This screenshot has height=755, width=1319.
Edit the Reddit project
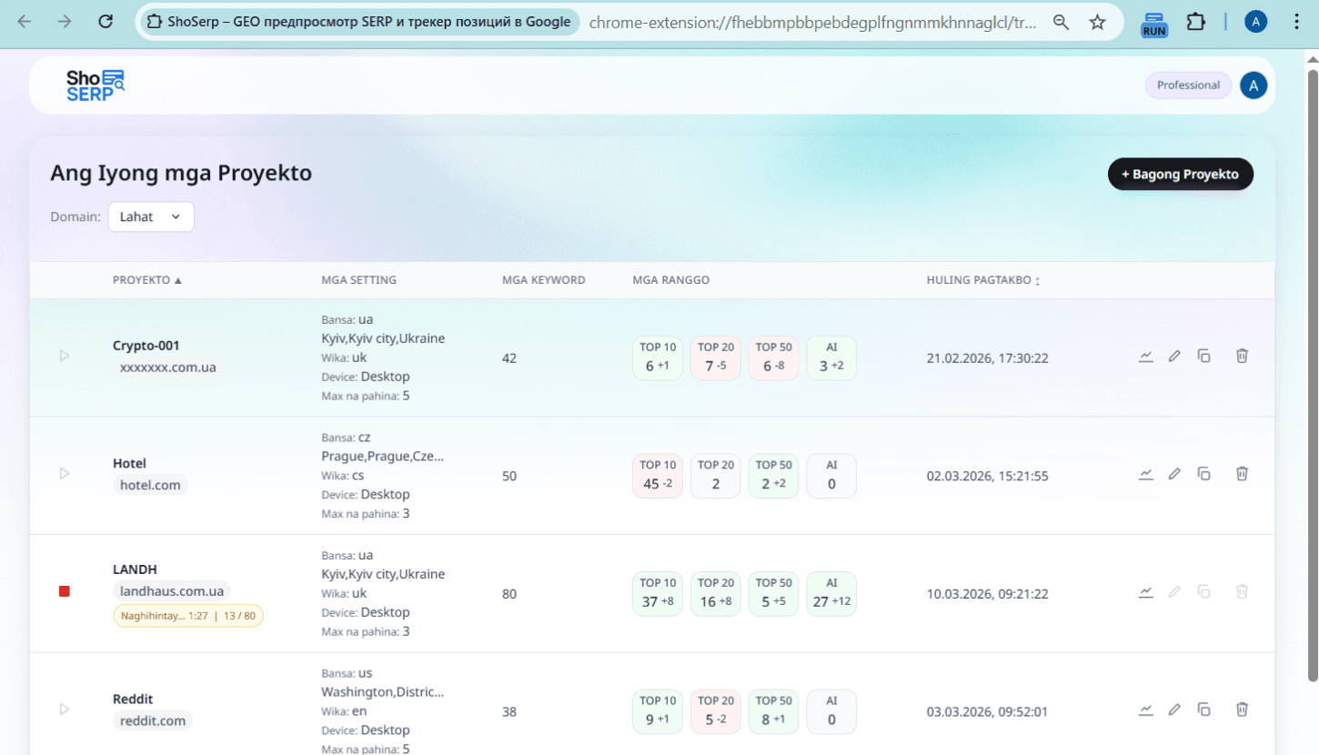1174,710
